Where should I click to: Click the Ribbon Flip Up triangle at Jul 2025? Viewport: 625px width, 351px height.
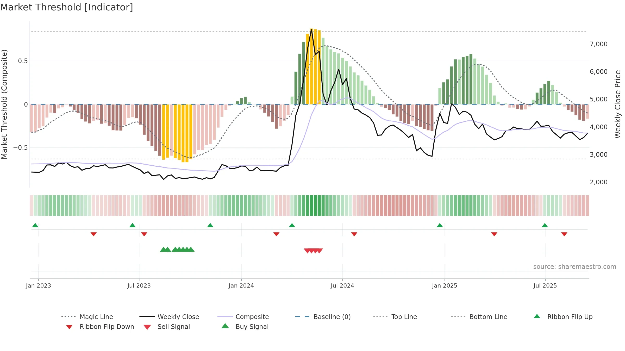click(545, 225)
